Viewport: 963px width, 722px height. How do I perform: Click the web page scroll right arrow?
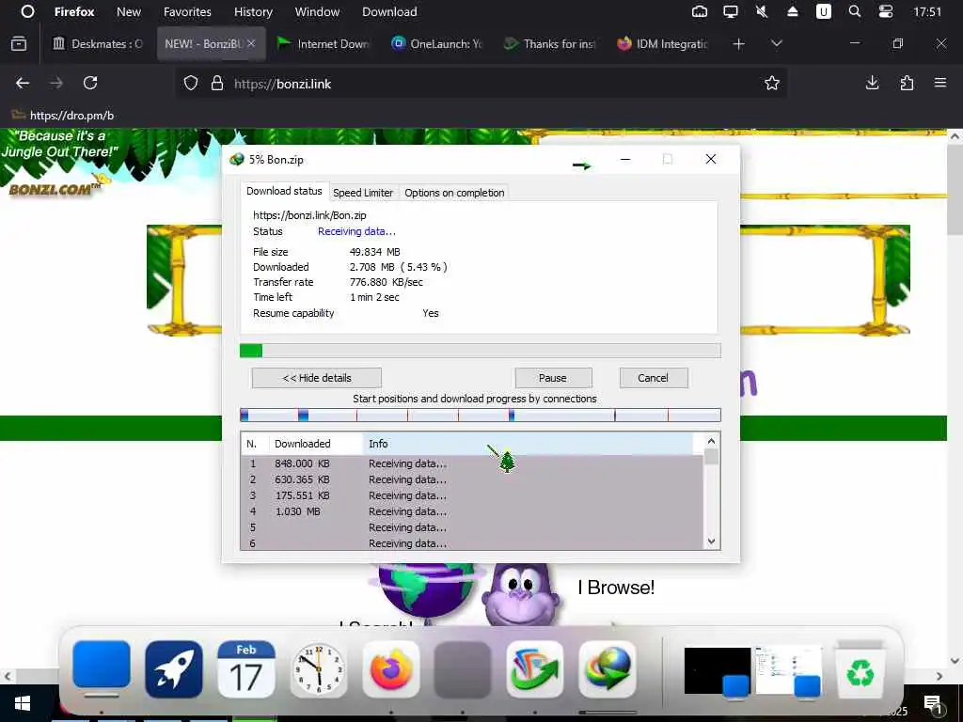click(939, 676)
